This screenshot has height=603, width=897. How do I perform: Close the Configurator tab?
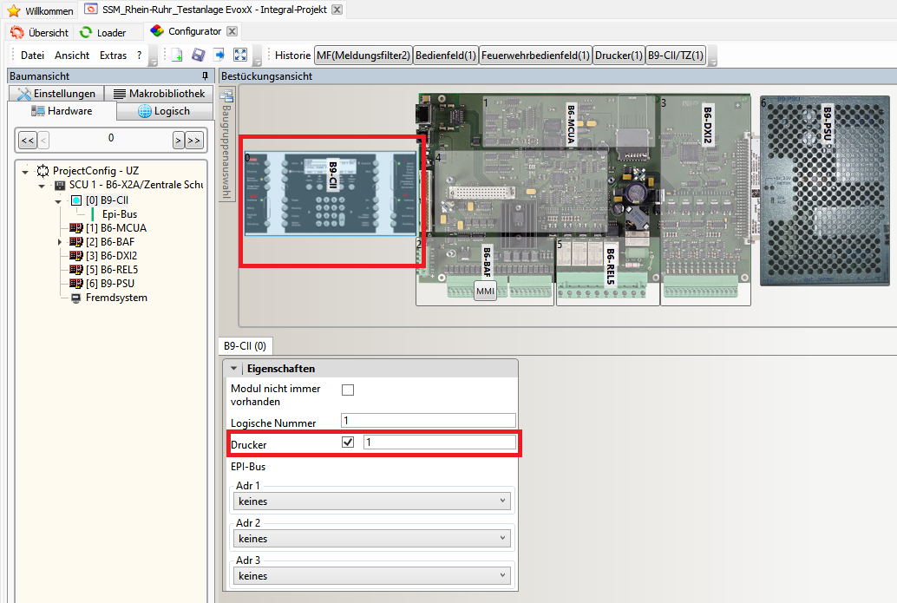point(232,31)
